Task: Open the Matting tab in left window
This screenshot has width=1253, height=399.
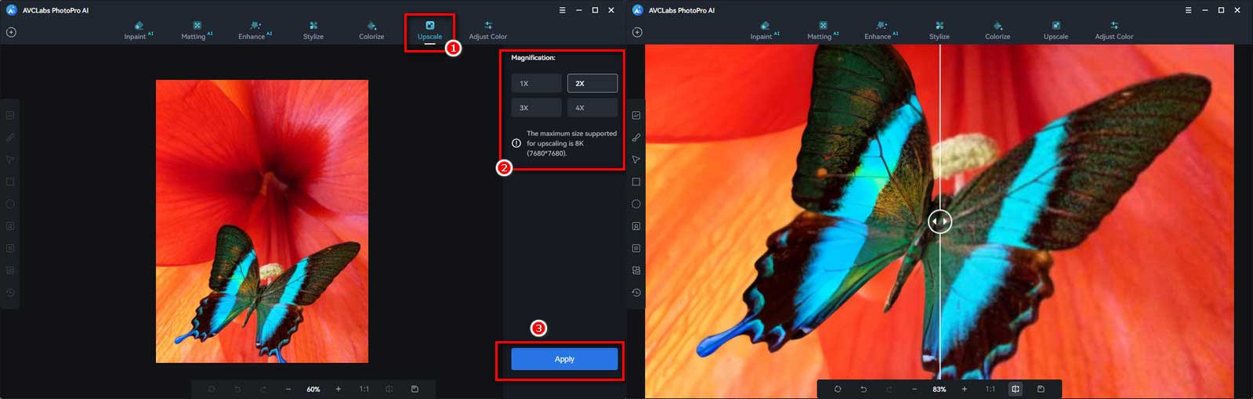Action: point(197,31)
